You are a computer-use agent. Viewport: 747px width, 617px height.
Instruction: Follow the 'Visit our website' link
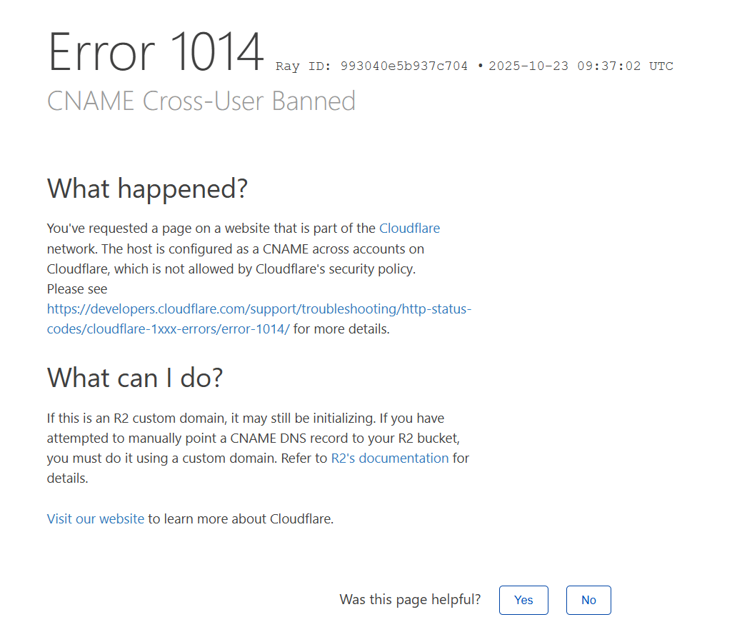pos(96,519)
